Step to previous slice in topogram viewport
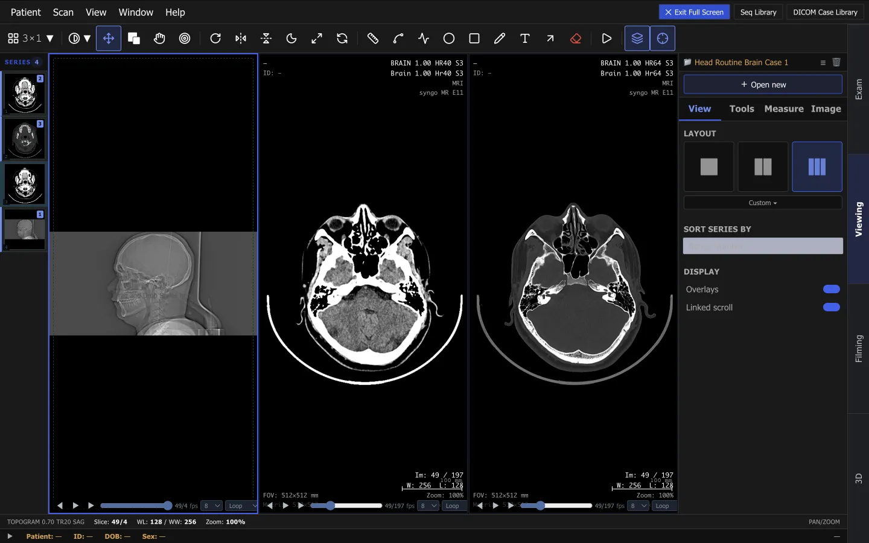Image resolution: width=869 pixels, height=543 pixels. point(60,506)
